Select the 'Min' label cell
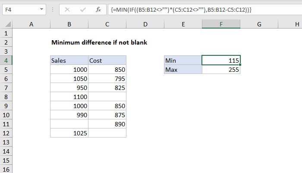 pyautogui.click(x=183, y=61)
